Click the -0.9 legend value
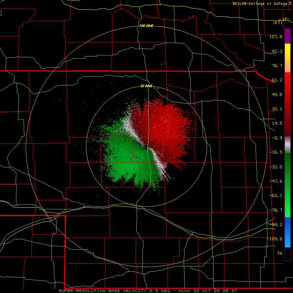 point(277,138)
